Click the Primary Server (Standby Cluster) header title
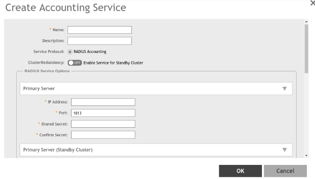This screenshot has width=315, height=179. click(58, 150)
